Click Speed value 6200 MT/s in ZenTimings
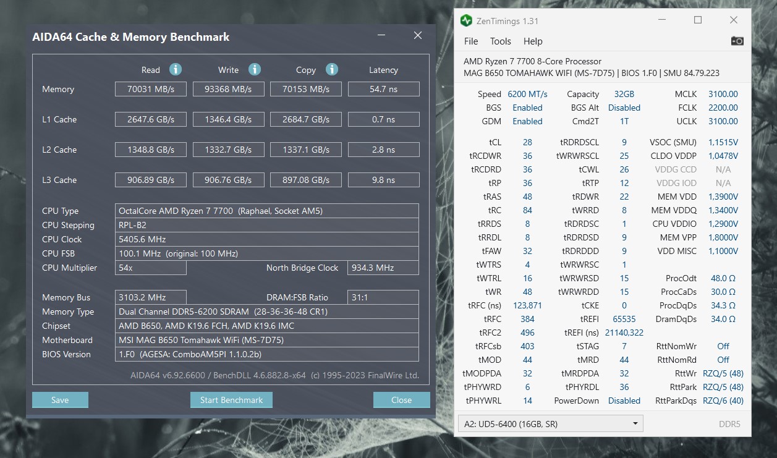Screen dimensions: 777x458 527,94
